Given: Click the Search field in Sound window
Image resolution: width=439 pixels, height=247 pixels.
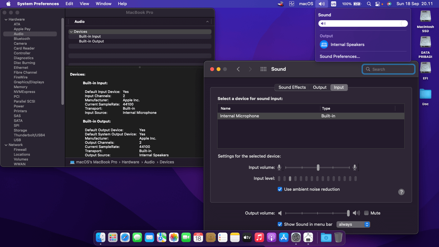Looking at the screenshot, I should coord(389,69).
